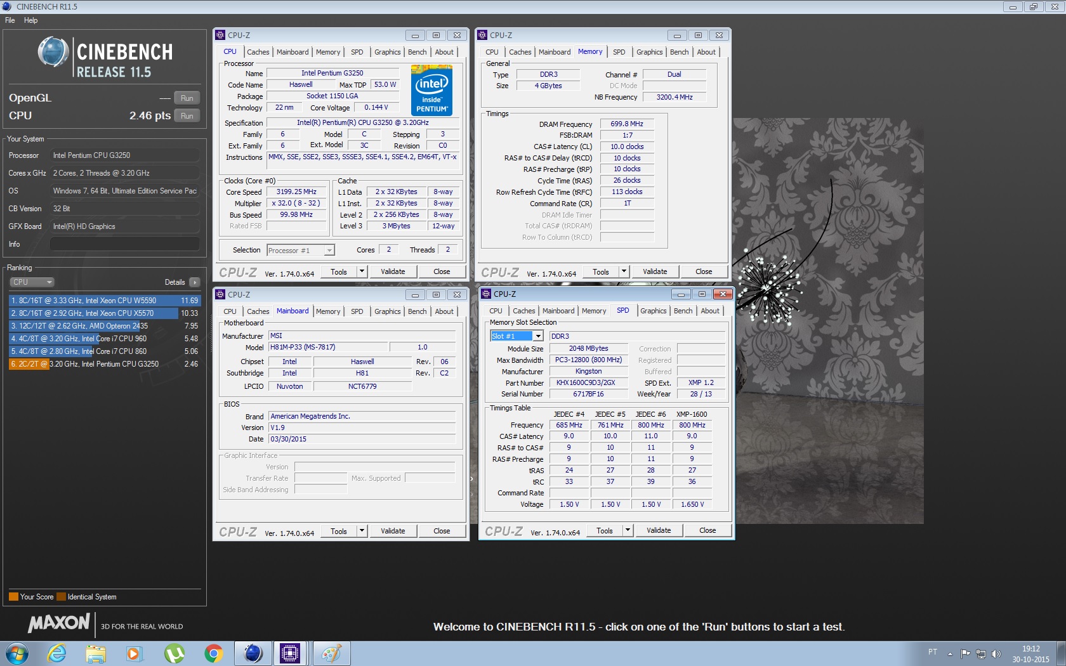The image size is (1066, 666).
Task: Select the Pentium G3250 ranking row
Action: 105,364
